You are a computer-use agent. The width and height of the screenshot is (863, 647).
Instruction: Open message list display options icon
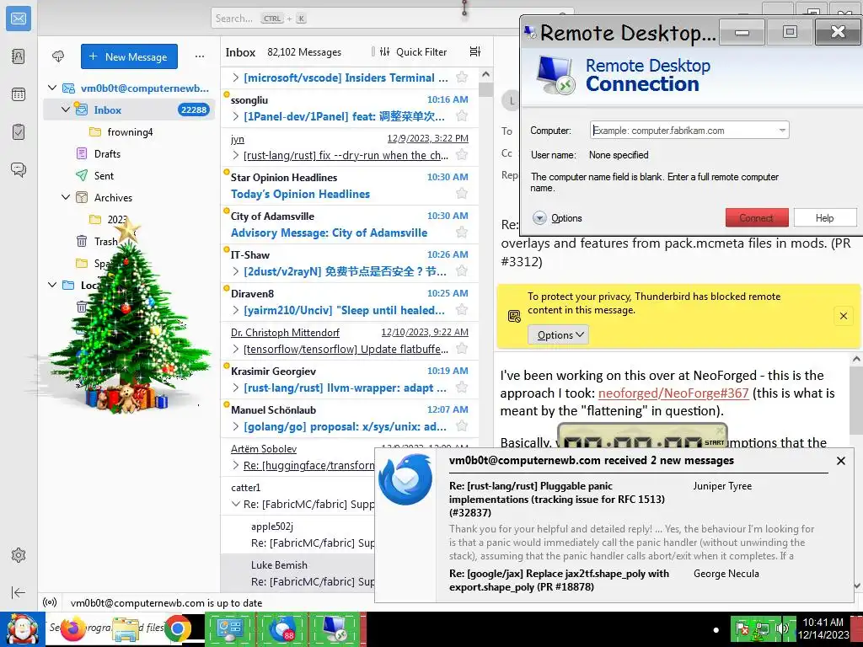[475, 51]
